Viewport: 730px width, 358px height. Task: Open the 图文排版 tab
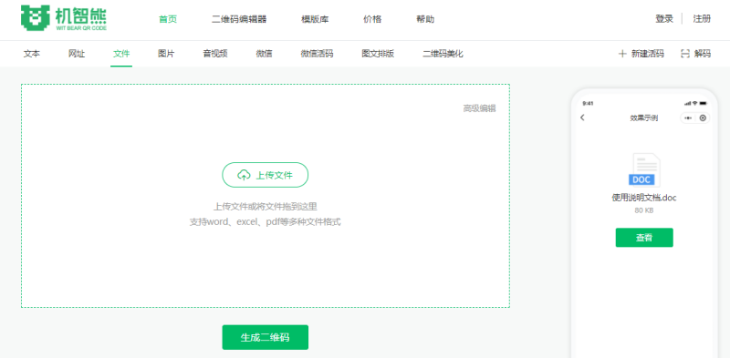tap(378, 54)
